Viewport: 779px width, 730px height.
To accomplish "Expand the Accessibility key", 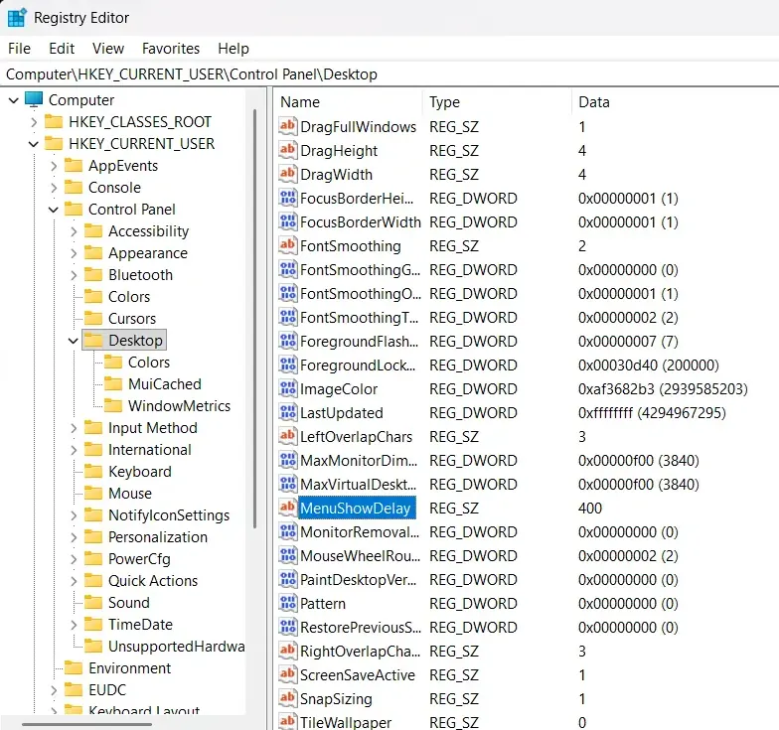I will pyautogui.click(x=74, y=230).
